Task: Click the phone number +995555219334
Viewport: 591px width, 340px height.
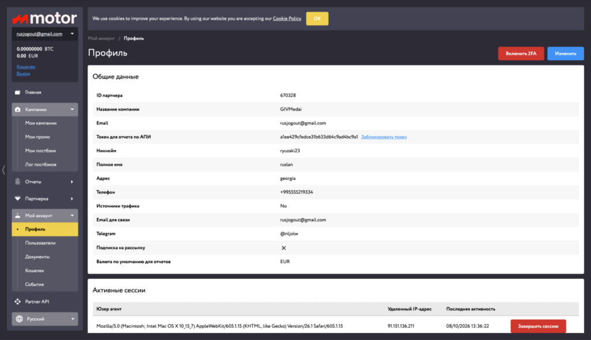Action: (x=296, y=192)
